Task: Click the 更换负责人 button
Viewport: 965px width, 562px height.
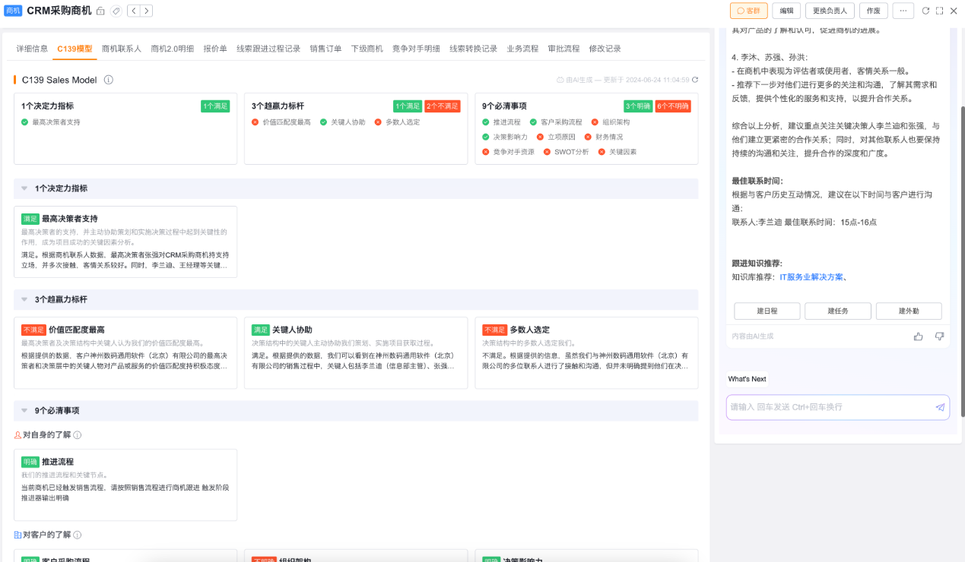Action: [x=830, y=11]
